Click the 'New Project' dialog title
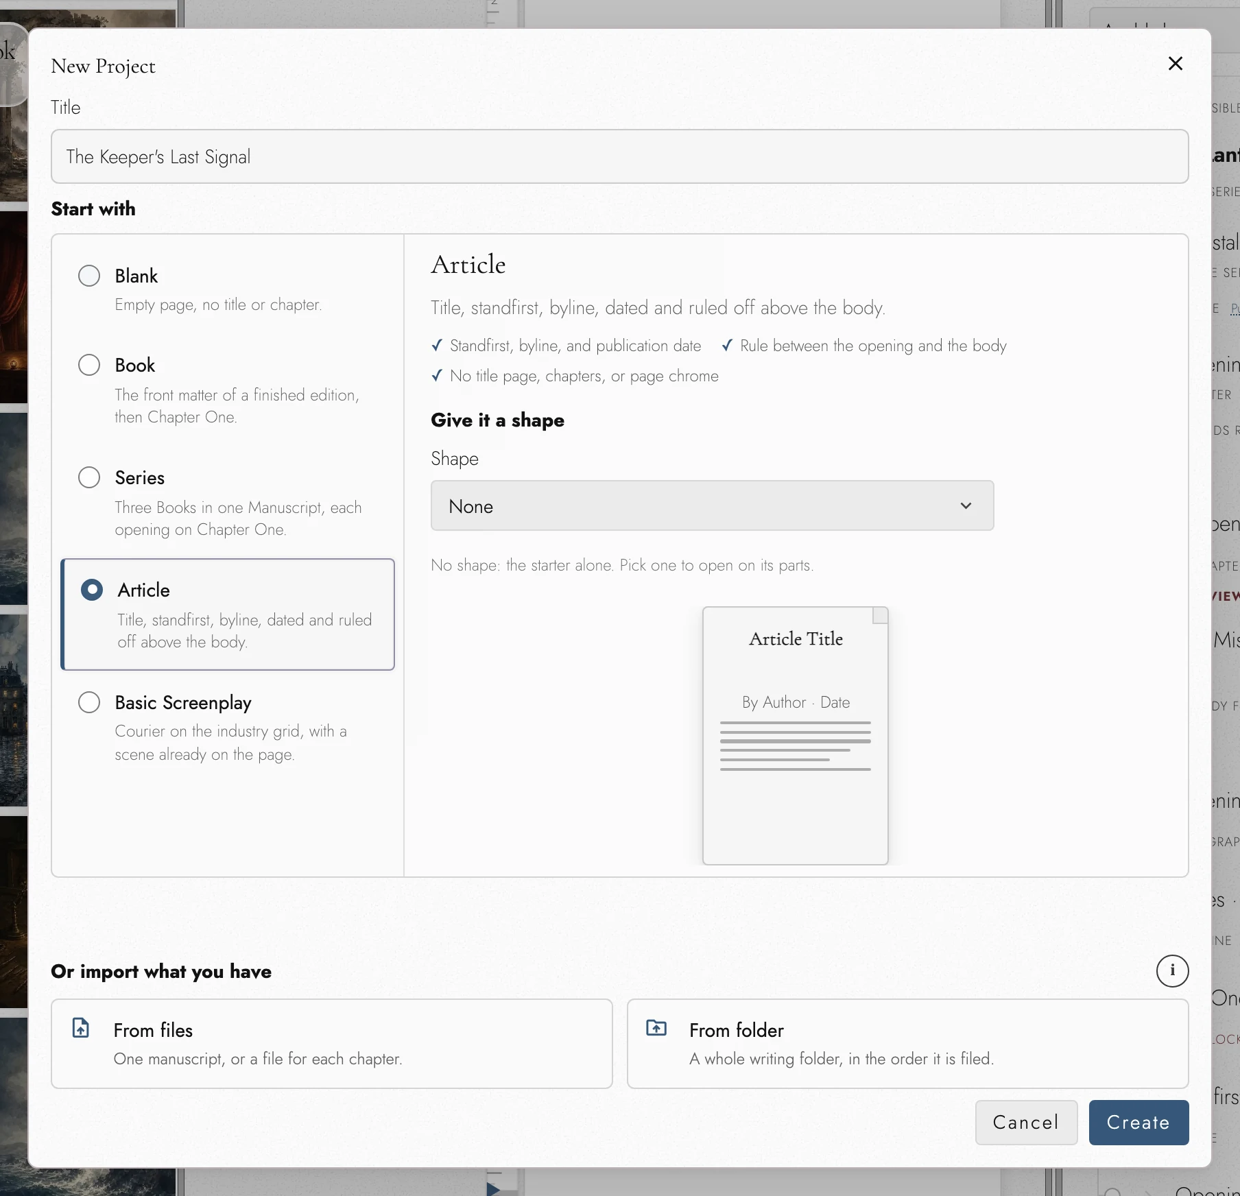 point(104,67)
